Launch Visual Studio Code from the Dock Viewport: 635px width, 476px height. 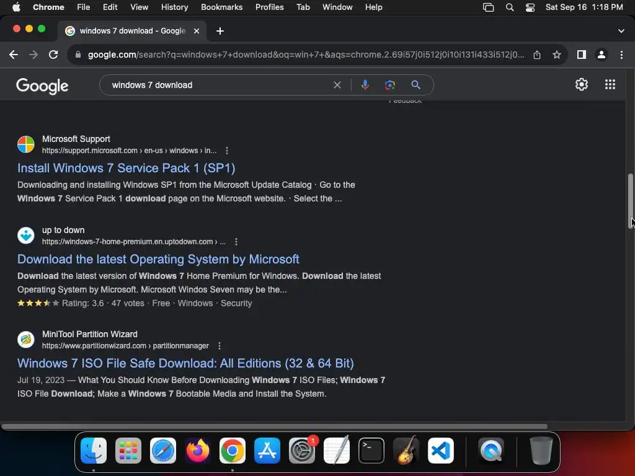[441, 451]
